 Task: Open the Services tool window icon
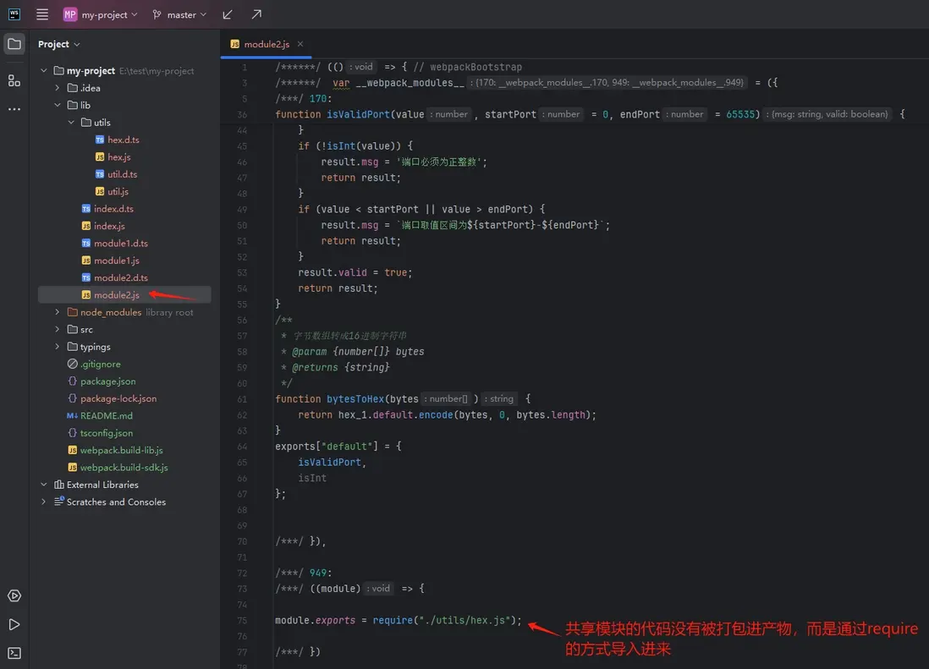(x=14, y=596)
